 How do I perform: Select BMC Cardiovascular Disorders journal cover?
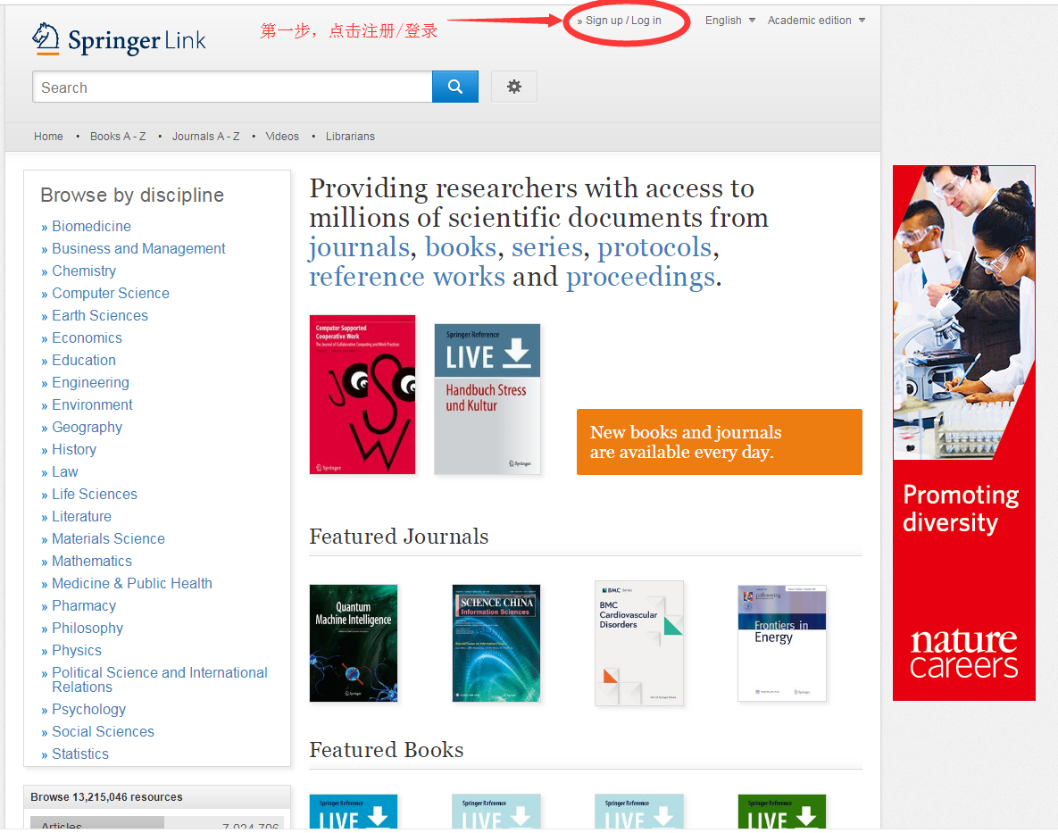(x=639, y=643)
